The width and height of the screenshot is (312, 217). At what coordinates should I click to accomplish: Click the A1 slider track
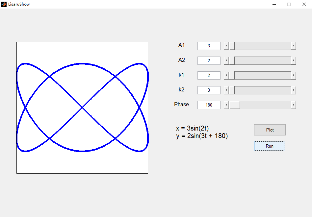coord(263,46)
